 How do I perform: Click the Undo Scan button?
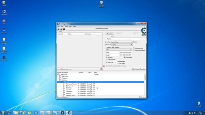[x=136, y=34]
